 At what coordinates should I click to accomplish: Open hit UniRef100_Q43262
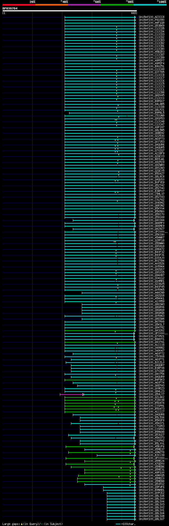152,330
